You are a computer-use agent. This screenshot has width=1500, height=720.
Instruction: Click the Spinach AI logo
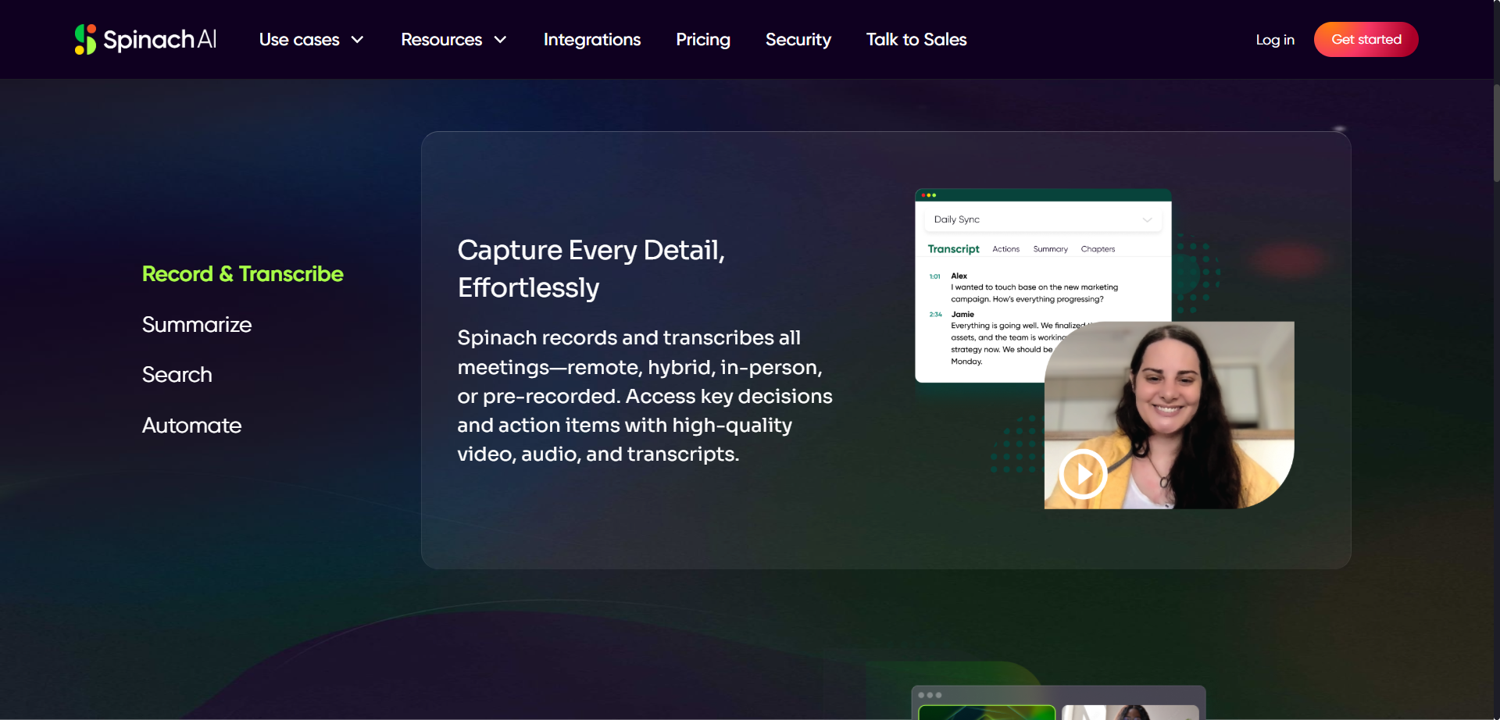[145, 39]
